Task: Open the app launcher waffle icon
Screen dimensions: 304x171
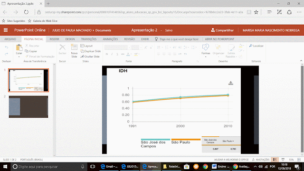Action: (x=6, y=30)
